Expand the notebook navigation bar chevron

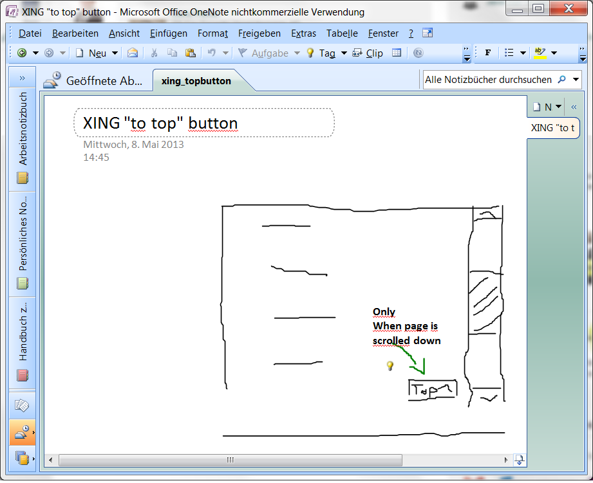coord(23,78)
